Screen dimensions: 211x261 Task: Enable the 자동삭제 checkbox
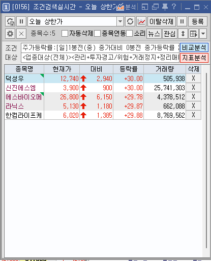[65, 34]
